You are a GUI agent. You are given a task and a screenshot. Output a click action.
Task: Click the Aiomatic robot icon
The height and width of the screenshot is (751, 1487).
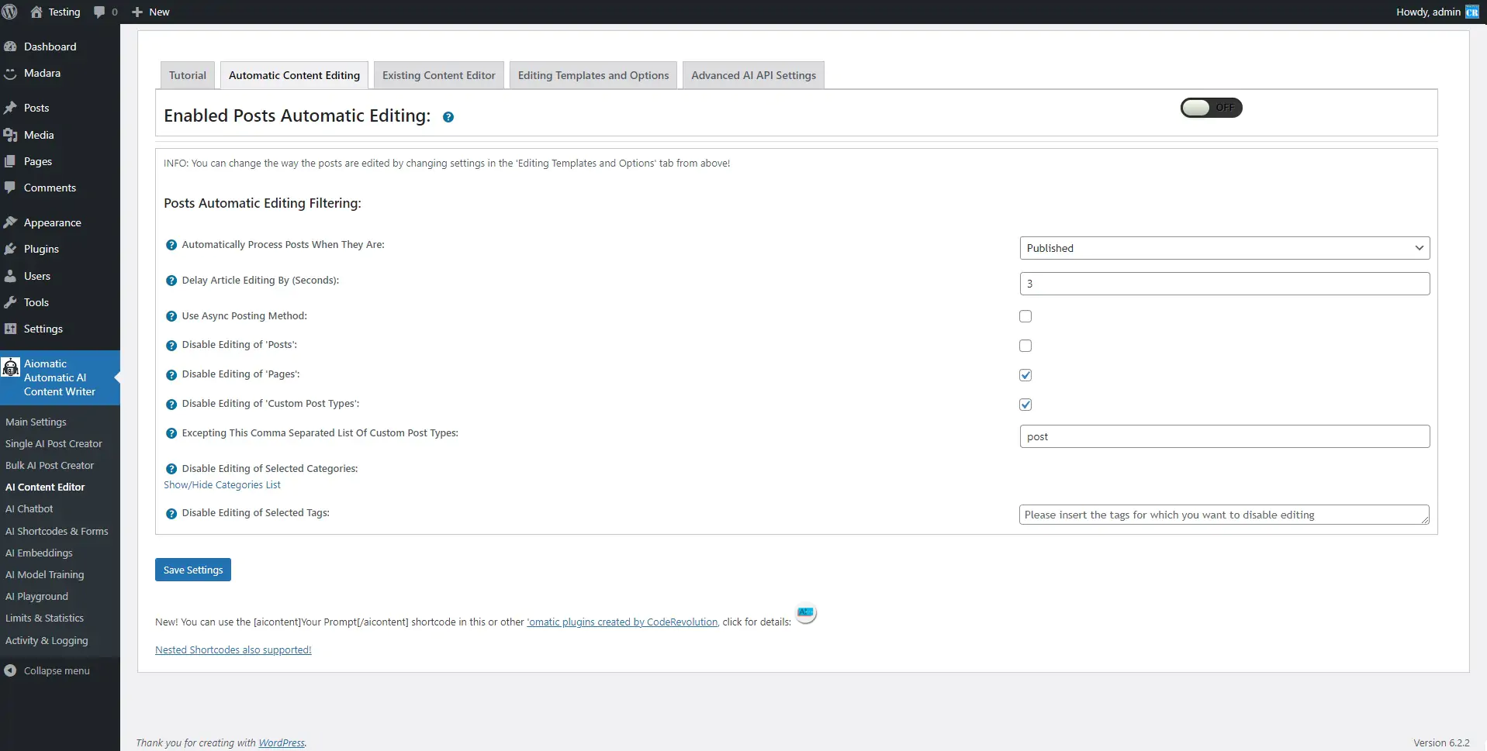[x=11, y=367]
